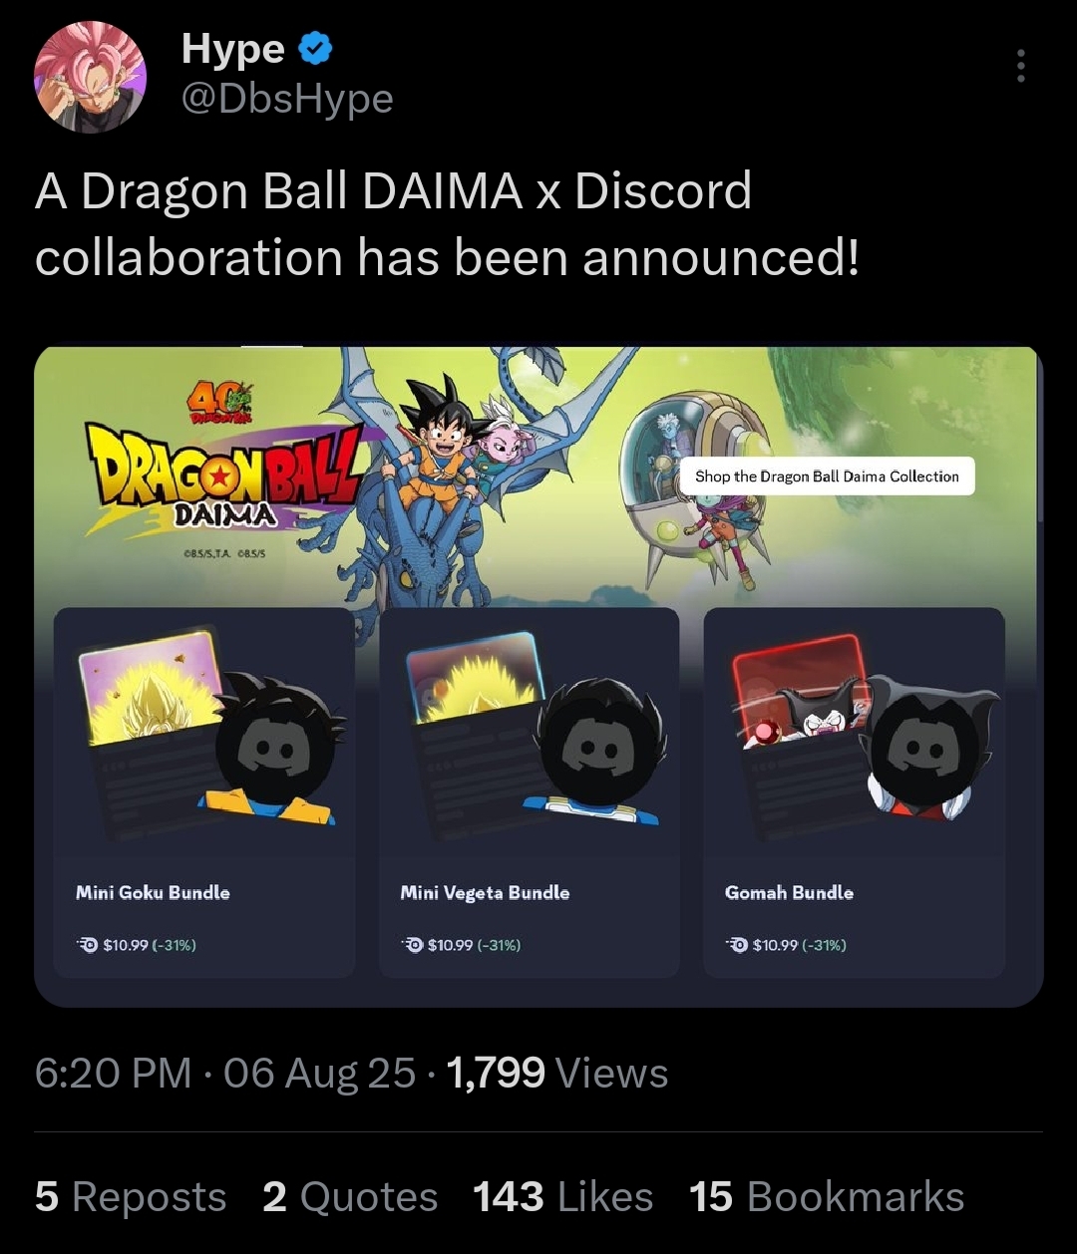This screenshot has width=1077, height=1254.
Task: Click the 15 Bookmarks count
Action: [x=827, y=1196]
